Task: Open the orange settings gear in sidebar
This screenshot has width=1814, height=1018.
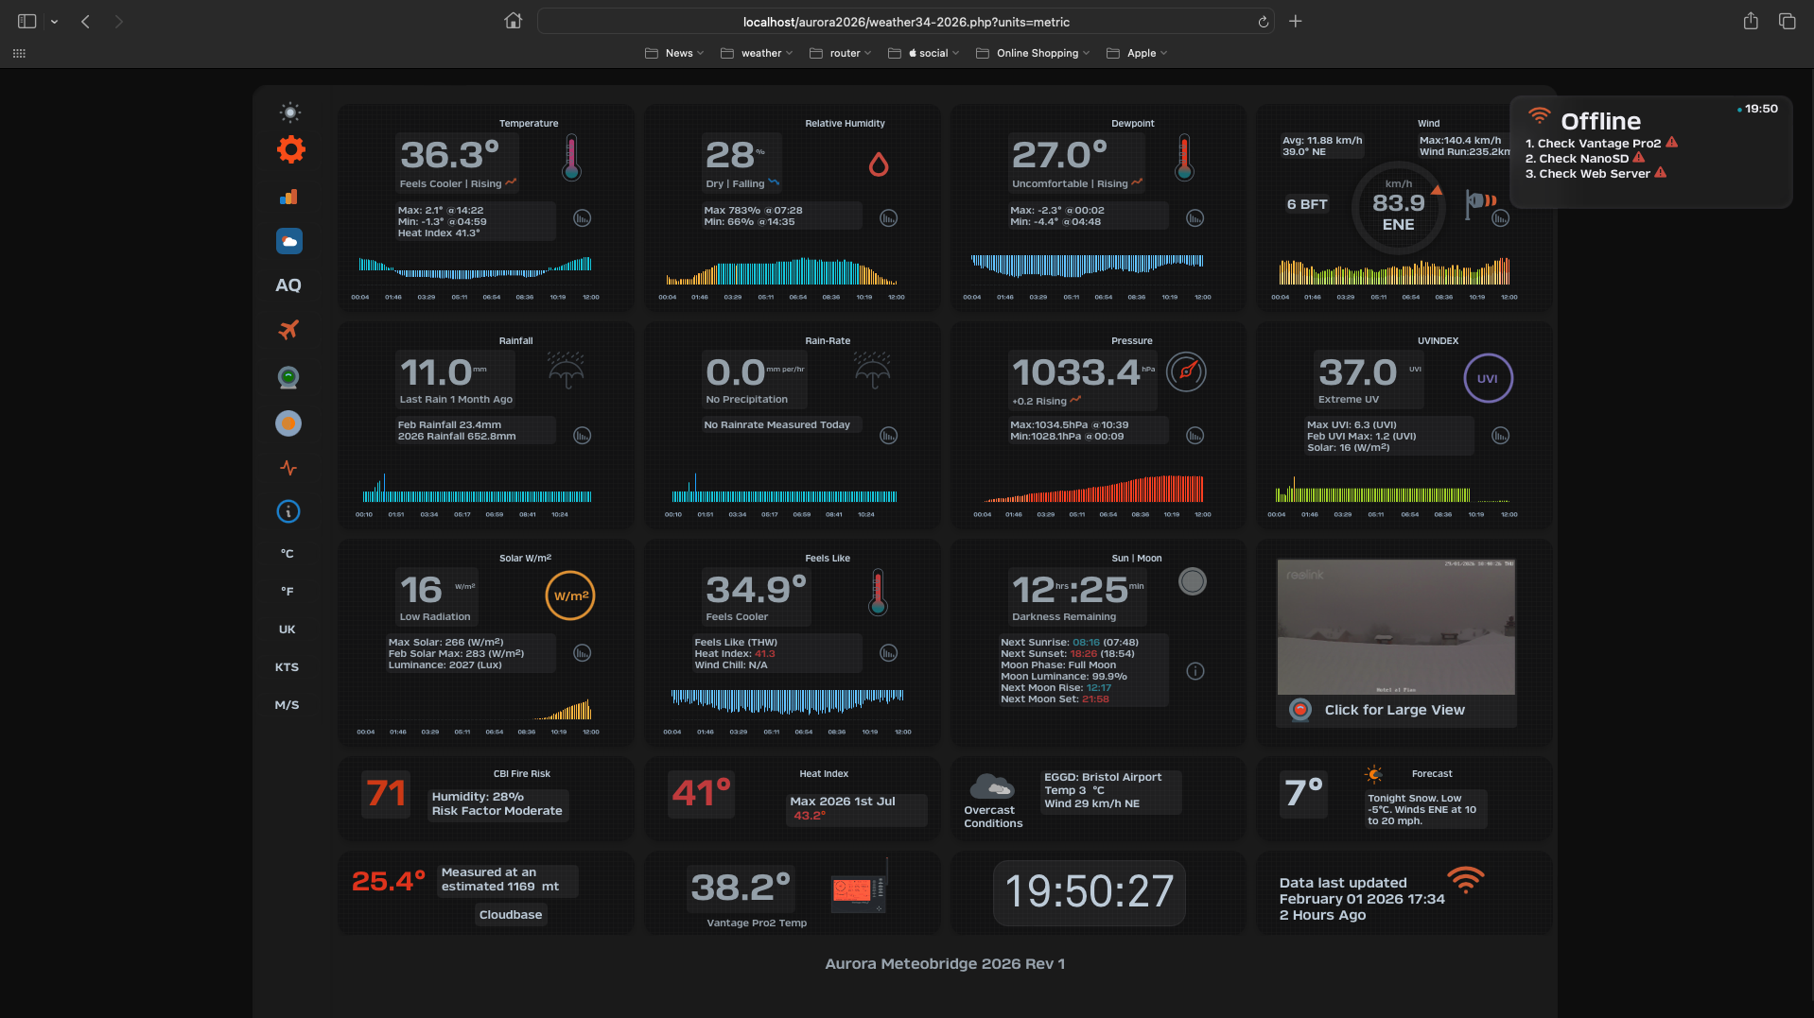Action: 290,149
